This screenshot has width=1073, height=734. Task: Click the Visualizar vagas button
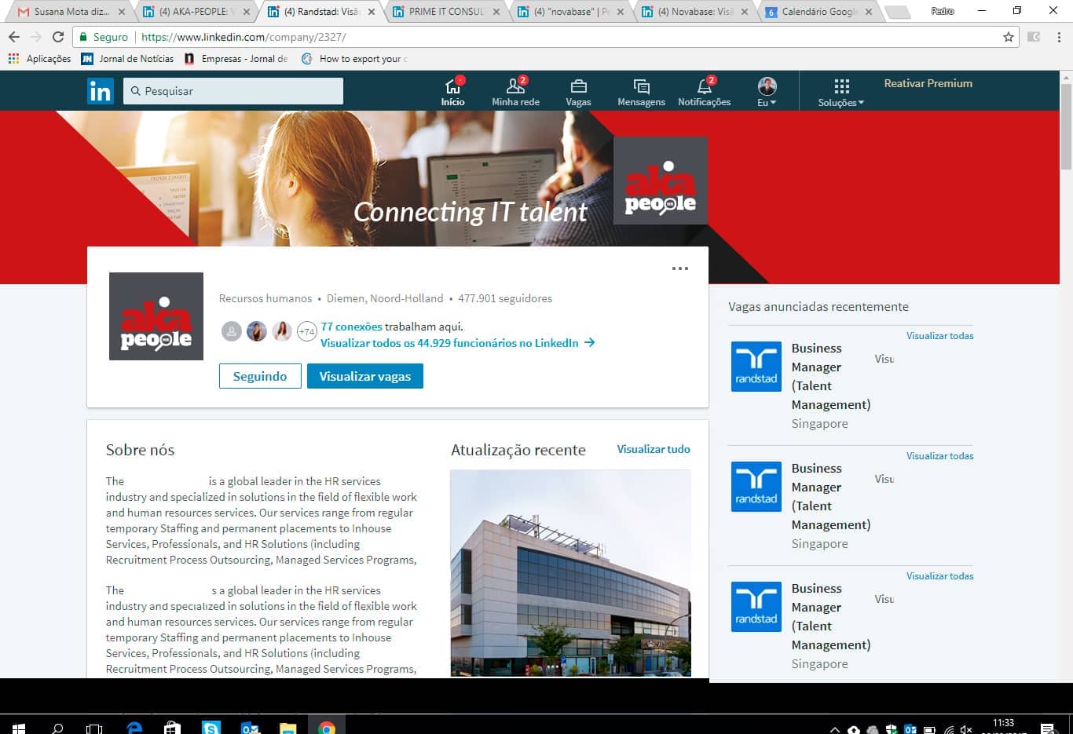coord(365,376)
